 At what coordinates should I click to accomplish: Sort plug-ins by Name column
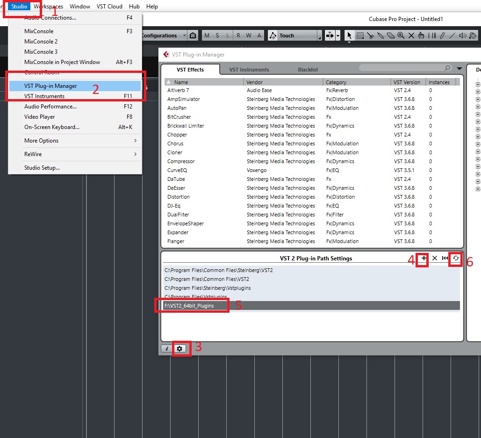point(204,82)
